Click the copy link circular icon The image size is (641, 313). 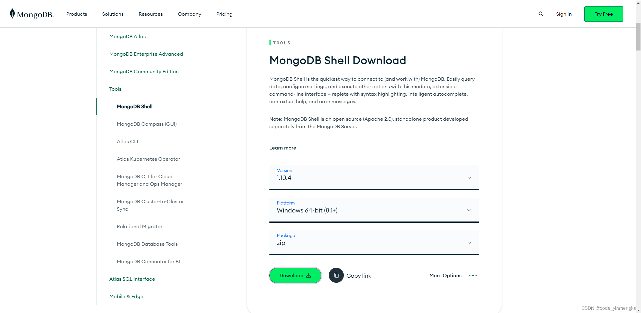click(x=336, y=275)
